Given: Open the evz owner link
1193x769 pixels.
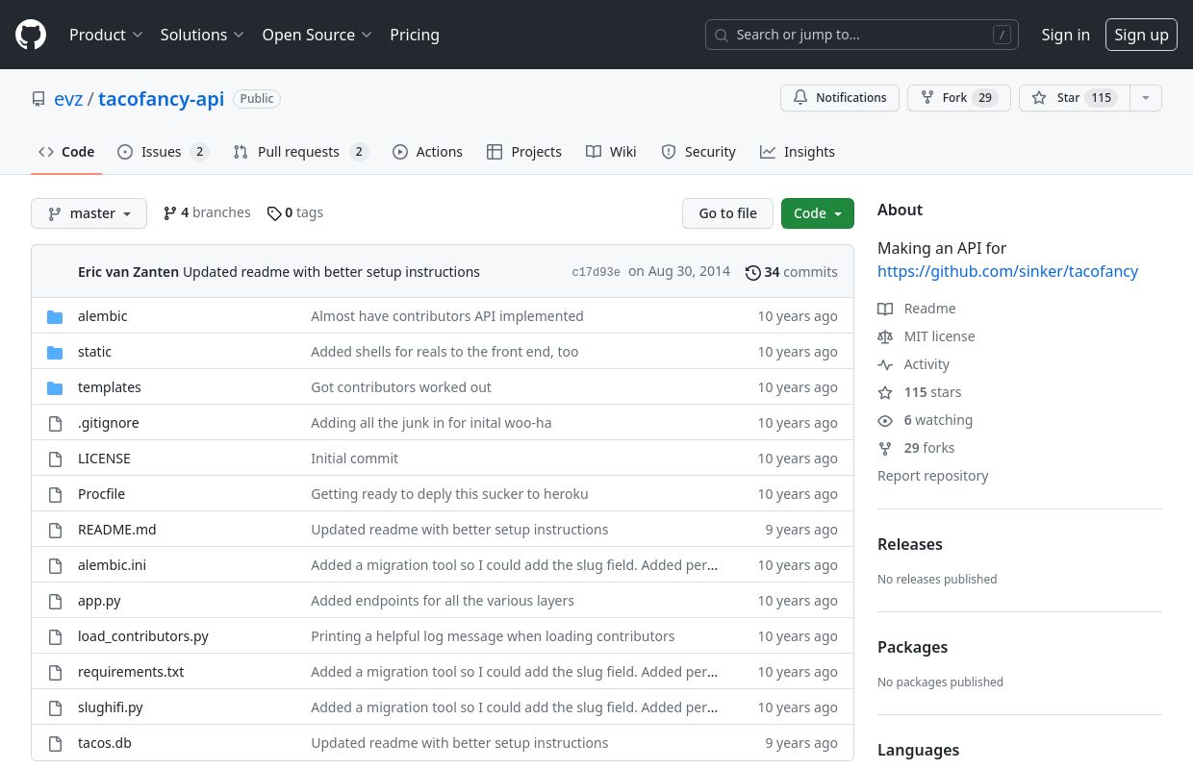Looking at the screenshot, I should click(x=68, y=99).
